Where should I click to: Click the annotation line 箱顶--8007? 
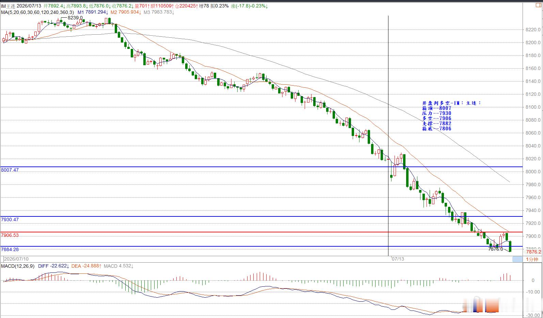pos(437,108)
